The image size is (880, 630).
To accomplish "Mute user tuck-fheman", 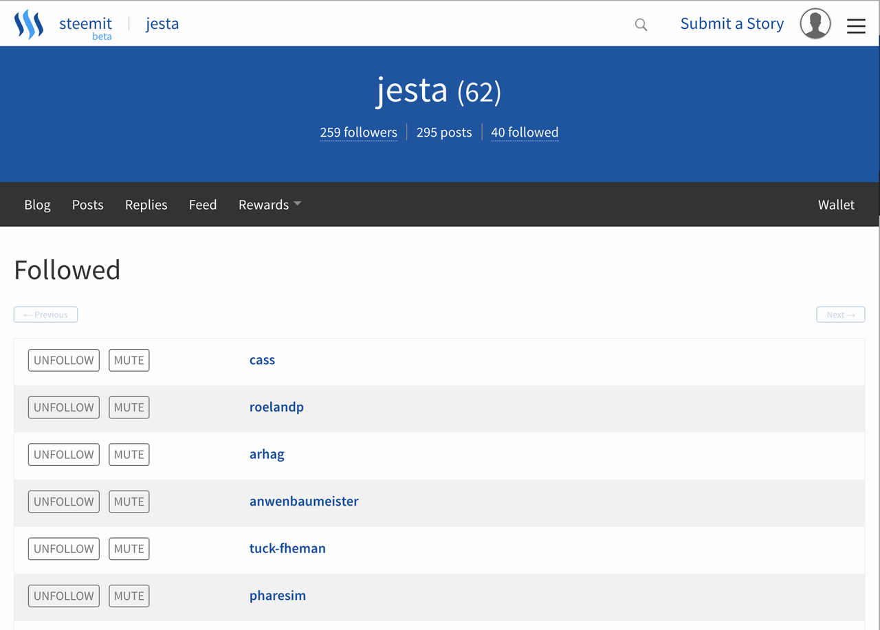I will pos(129,549).
